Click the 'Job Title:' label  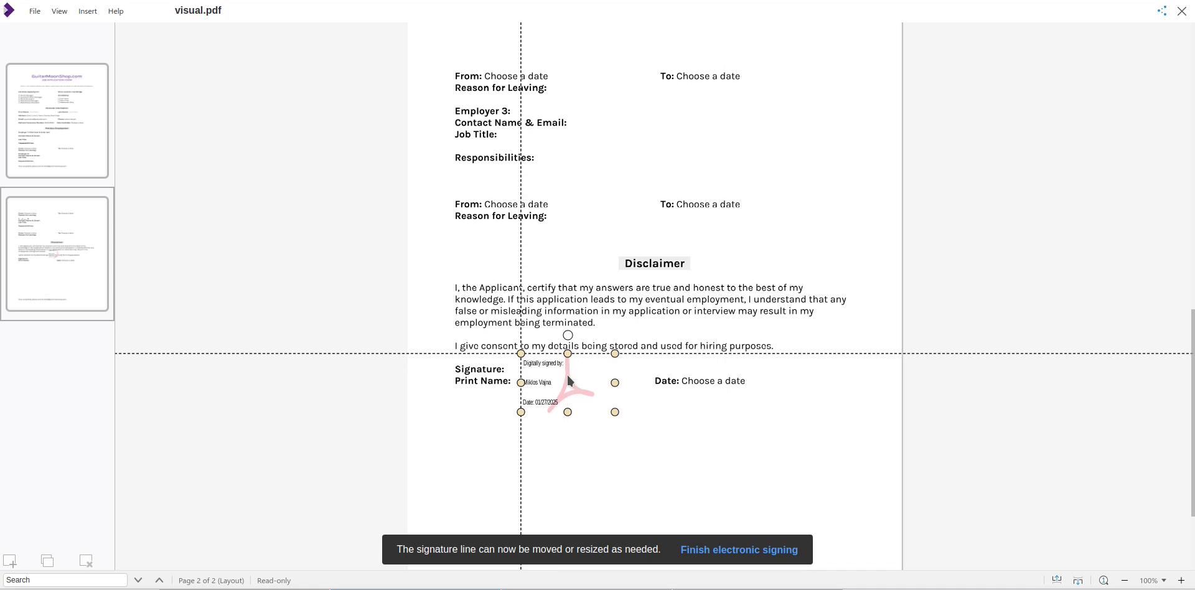click(476, 134)
